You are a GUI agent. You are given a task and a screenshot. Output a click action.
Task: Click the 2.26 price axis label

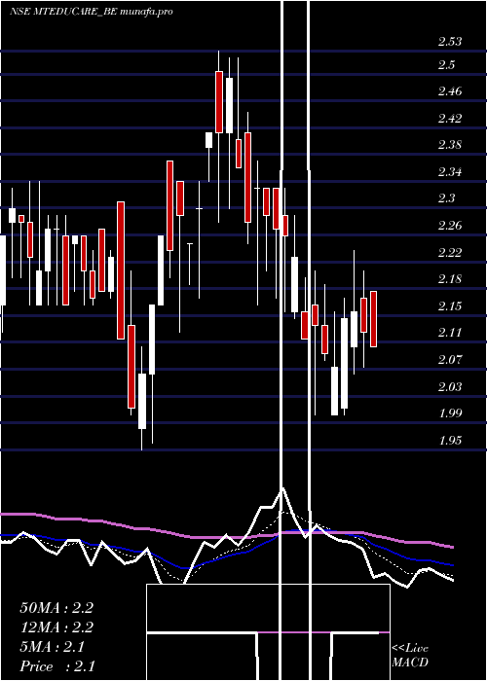[x=450, y=226]
